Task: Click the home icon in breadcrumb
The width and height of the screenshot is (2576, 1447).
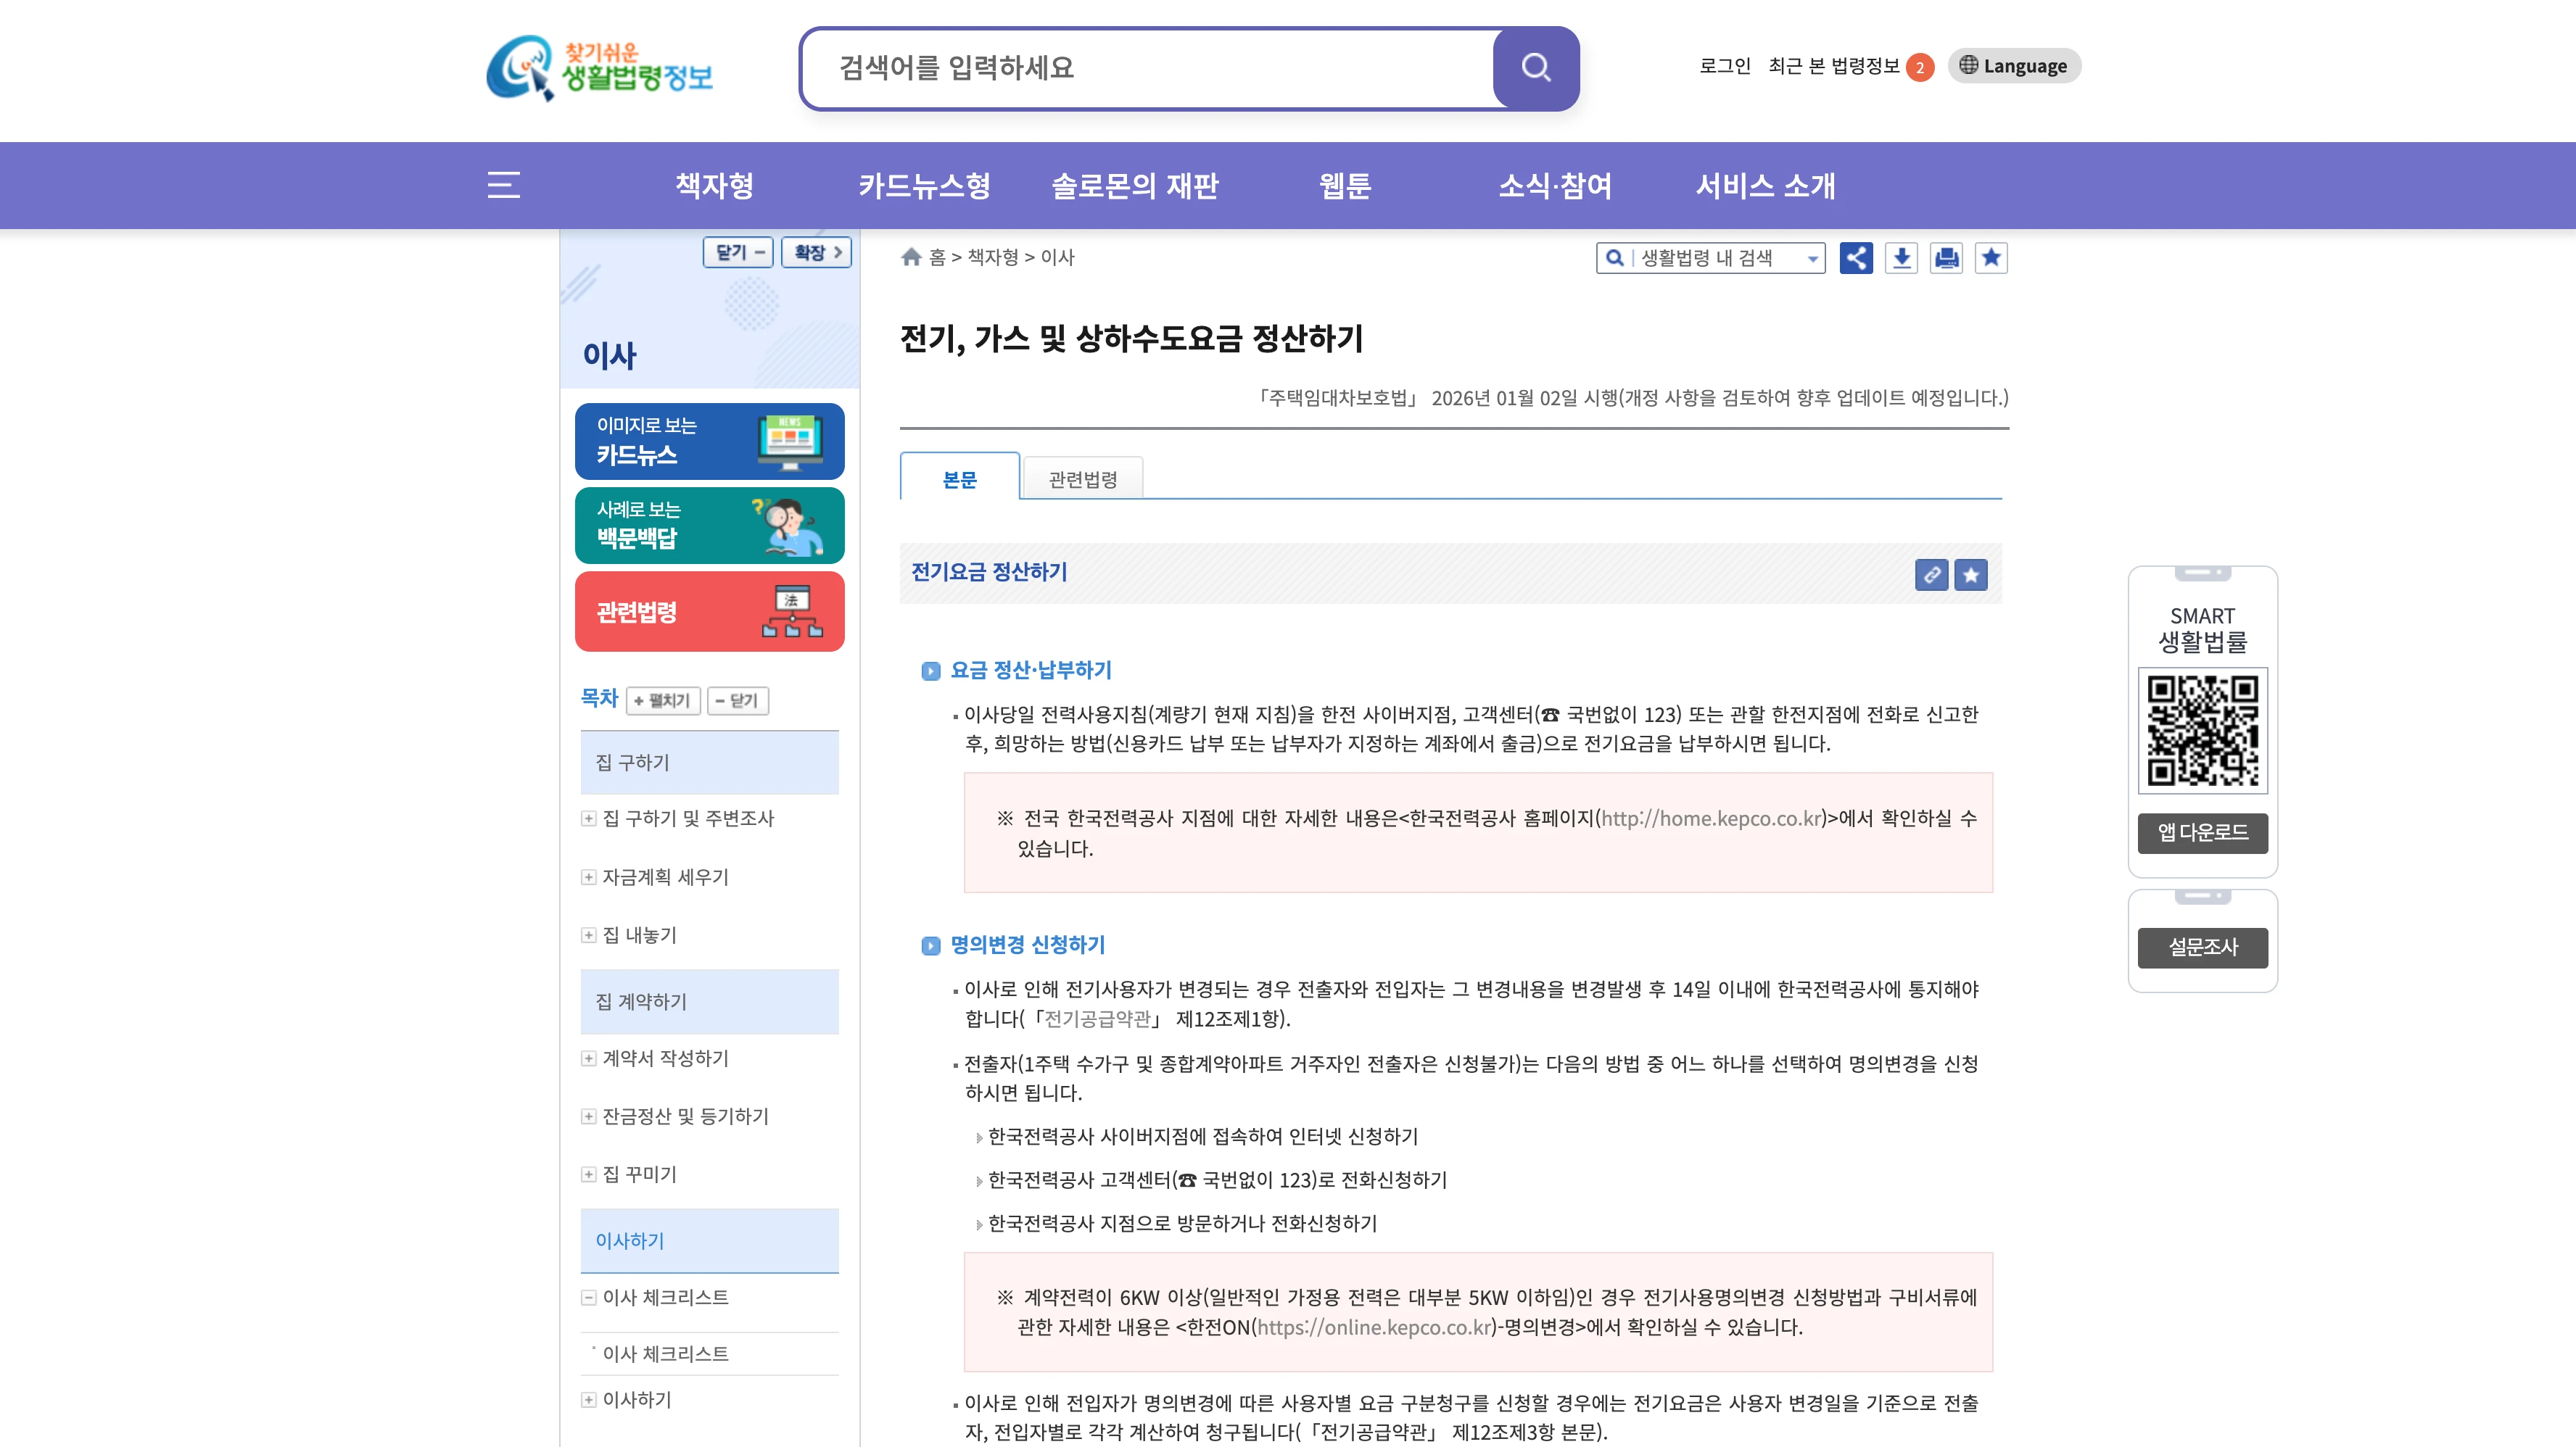Action: pos(911,257)
